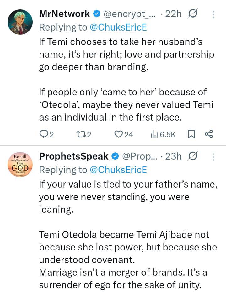Click the ProphetsSpeak display name
Viewport: 226px width, 303px height.
point(73,156)
